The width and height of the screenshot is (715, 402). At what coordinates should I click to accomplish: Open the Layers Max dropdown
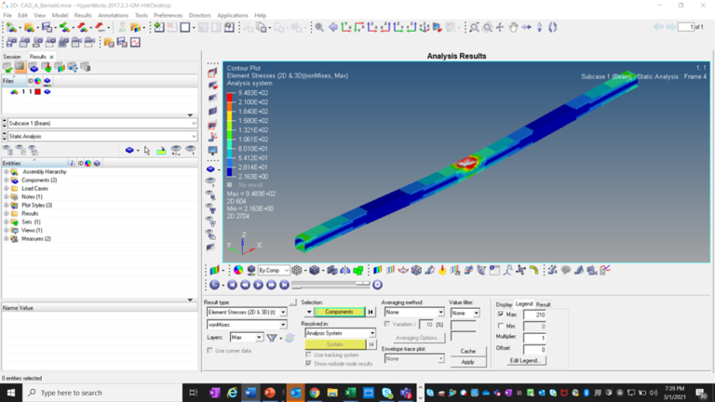point(247,337)
